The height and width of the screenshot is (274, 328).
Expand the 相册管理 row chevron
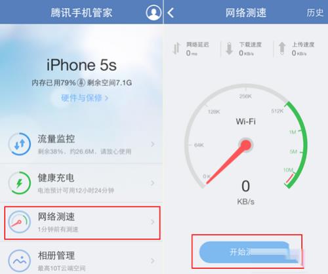[153, 260]
